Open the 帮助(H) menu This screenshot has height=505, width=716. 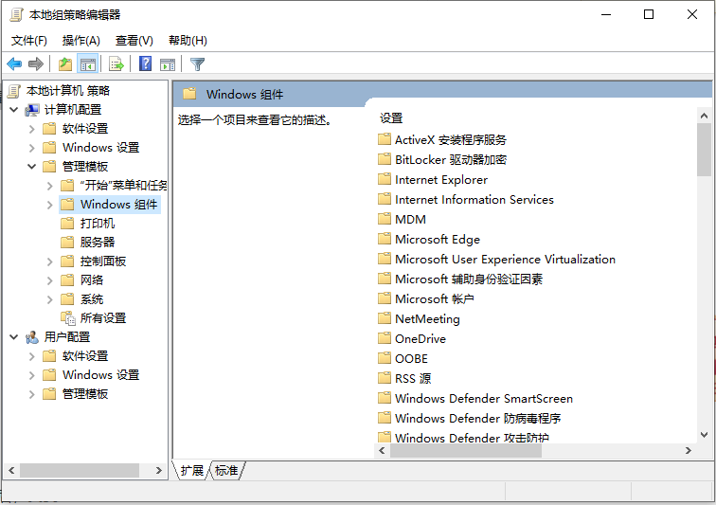pos(188,41)
